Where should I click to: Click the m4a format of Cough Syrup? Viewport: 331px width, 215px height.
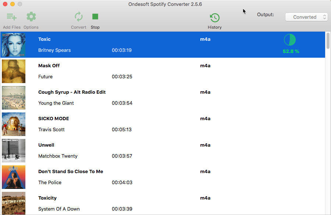pyautogui.click(x=205, y=92)
